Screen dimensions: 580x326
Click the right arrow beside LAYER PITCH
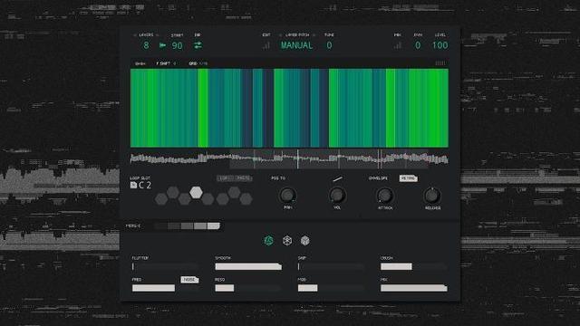click(x=314, y=35)
